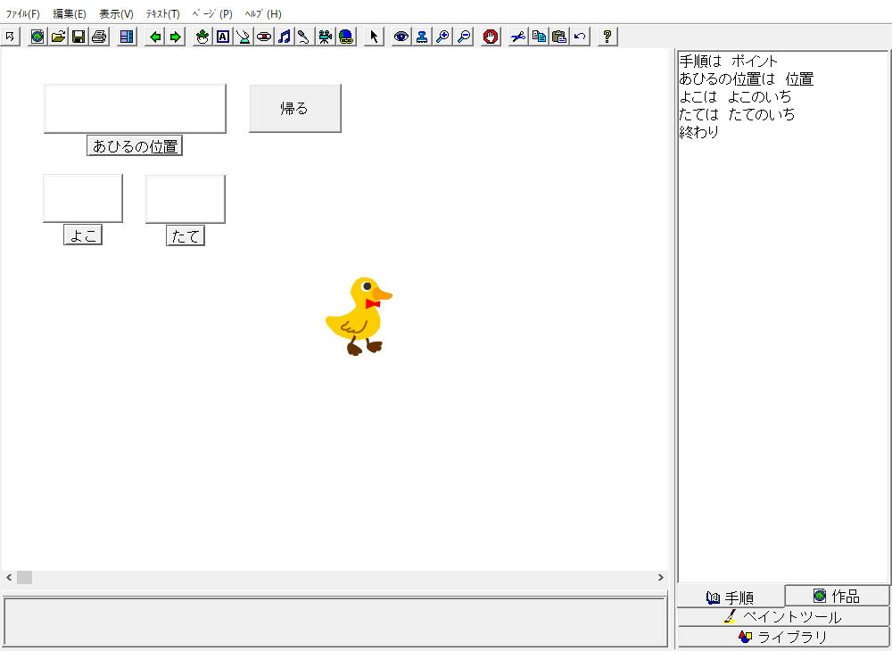Click the horizontal scrollbar thumb
Viewport: 892px width, 651px height.
point(24,578)
